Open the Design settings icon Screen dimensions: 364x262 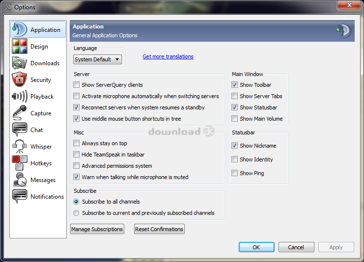click(x=19, y=47)
